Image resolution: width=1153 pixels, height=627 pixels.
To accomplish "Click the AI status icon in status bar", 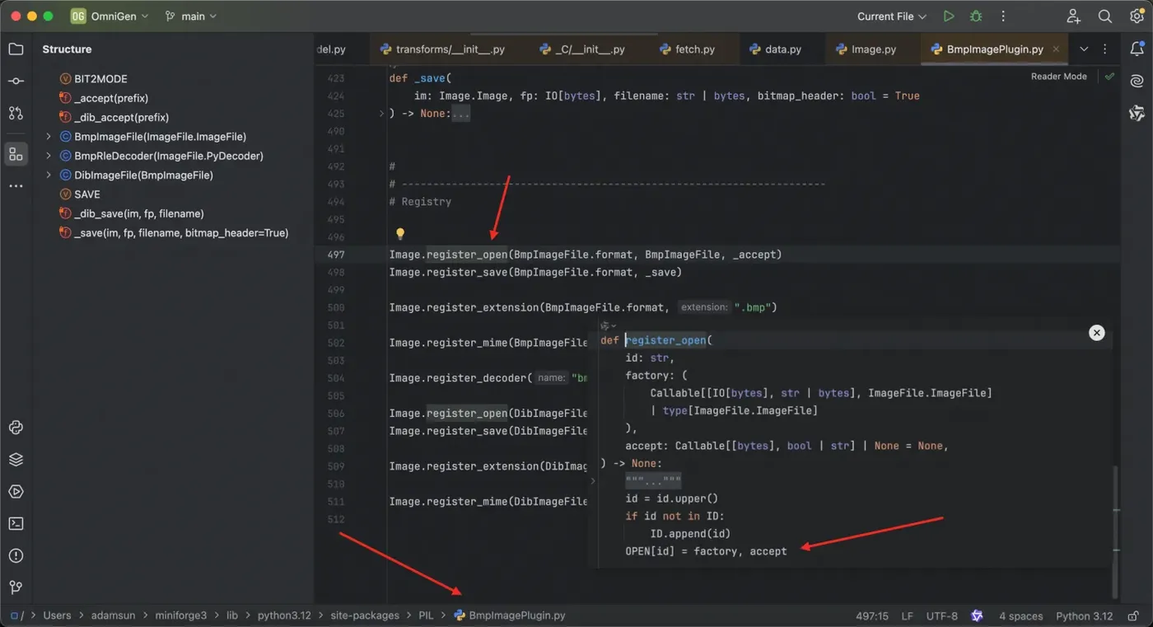I will (978, 615).
